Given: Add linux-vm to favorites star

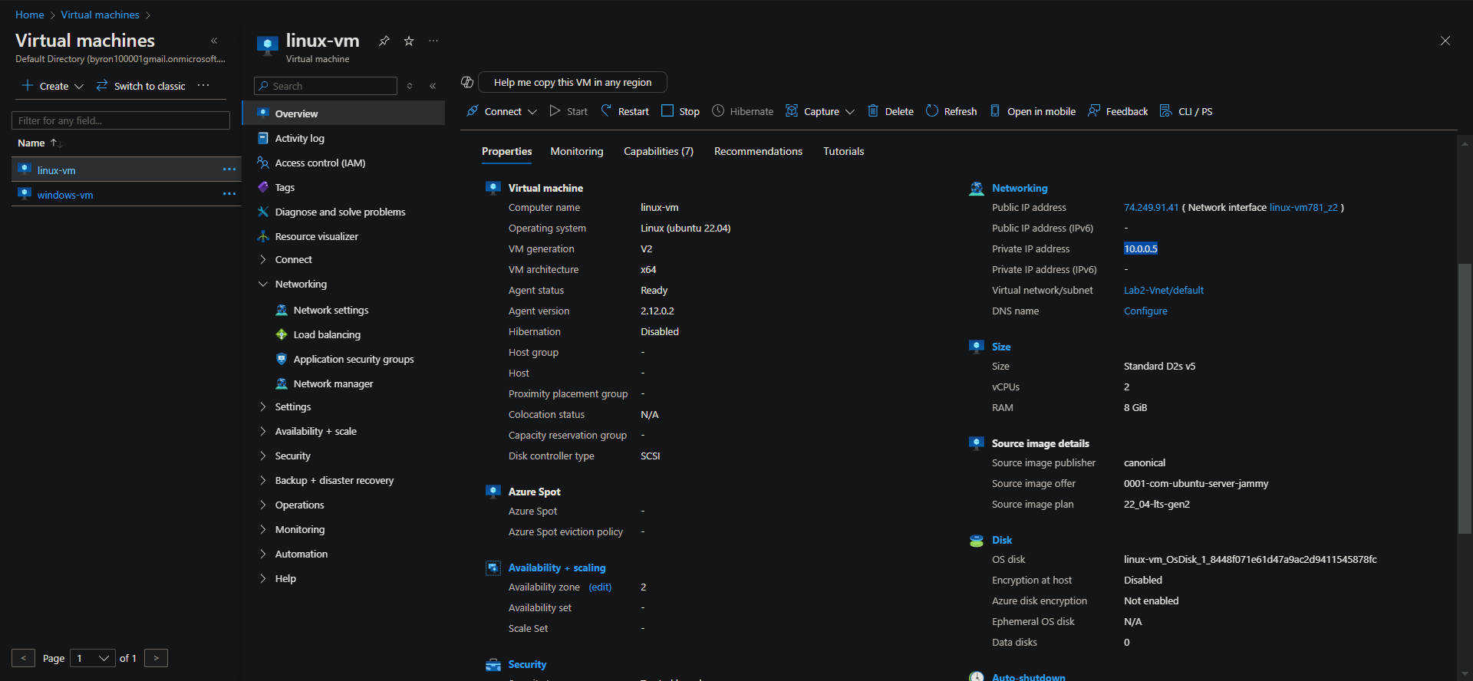Looking at the screenshot, I should tap(409, 41).
